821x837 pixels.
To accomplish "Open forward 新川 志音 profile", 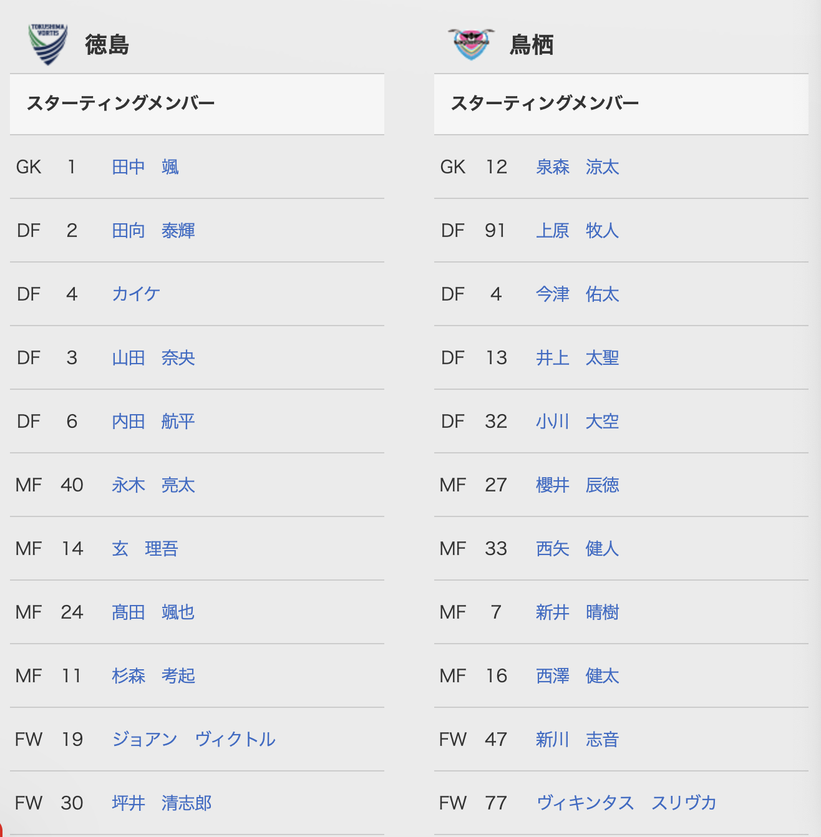I will [x=578, y=740].
